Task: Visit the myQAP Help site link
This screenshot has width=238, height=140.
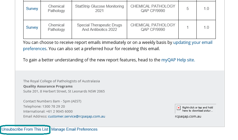Action: 178,60
